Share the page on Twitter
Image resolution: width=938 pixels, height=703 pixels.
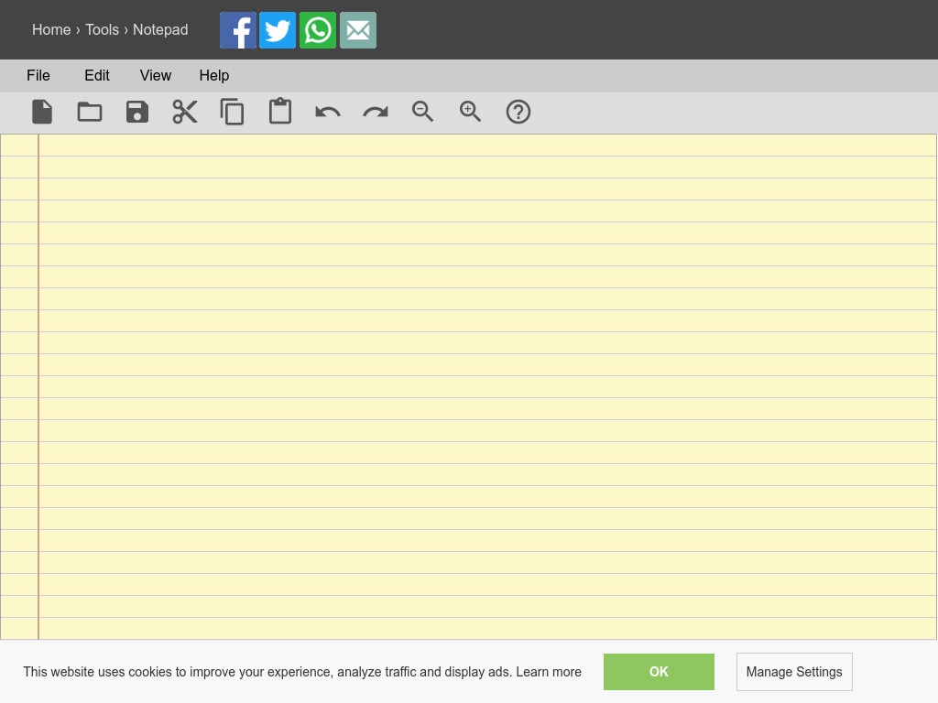278,30
